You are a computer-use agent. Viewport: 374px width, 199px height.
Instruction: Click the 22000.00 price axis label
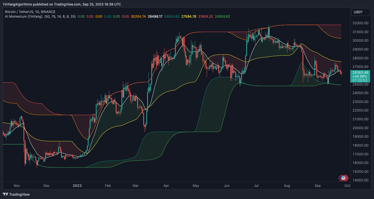click(x=360, y=110)
